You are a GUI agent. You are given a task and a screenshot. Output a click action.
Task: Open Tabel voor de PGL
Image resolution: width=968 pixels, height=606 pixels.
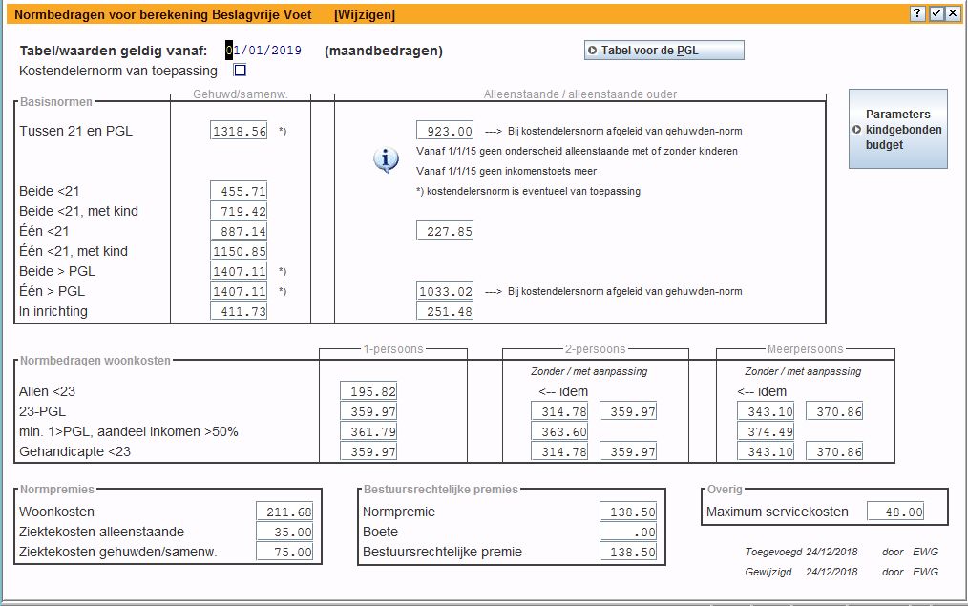tap(663, 50)
